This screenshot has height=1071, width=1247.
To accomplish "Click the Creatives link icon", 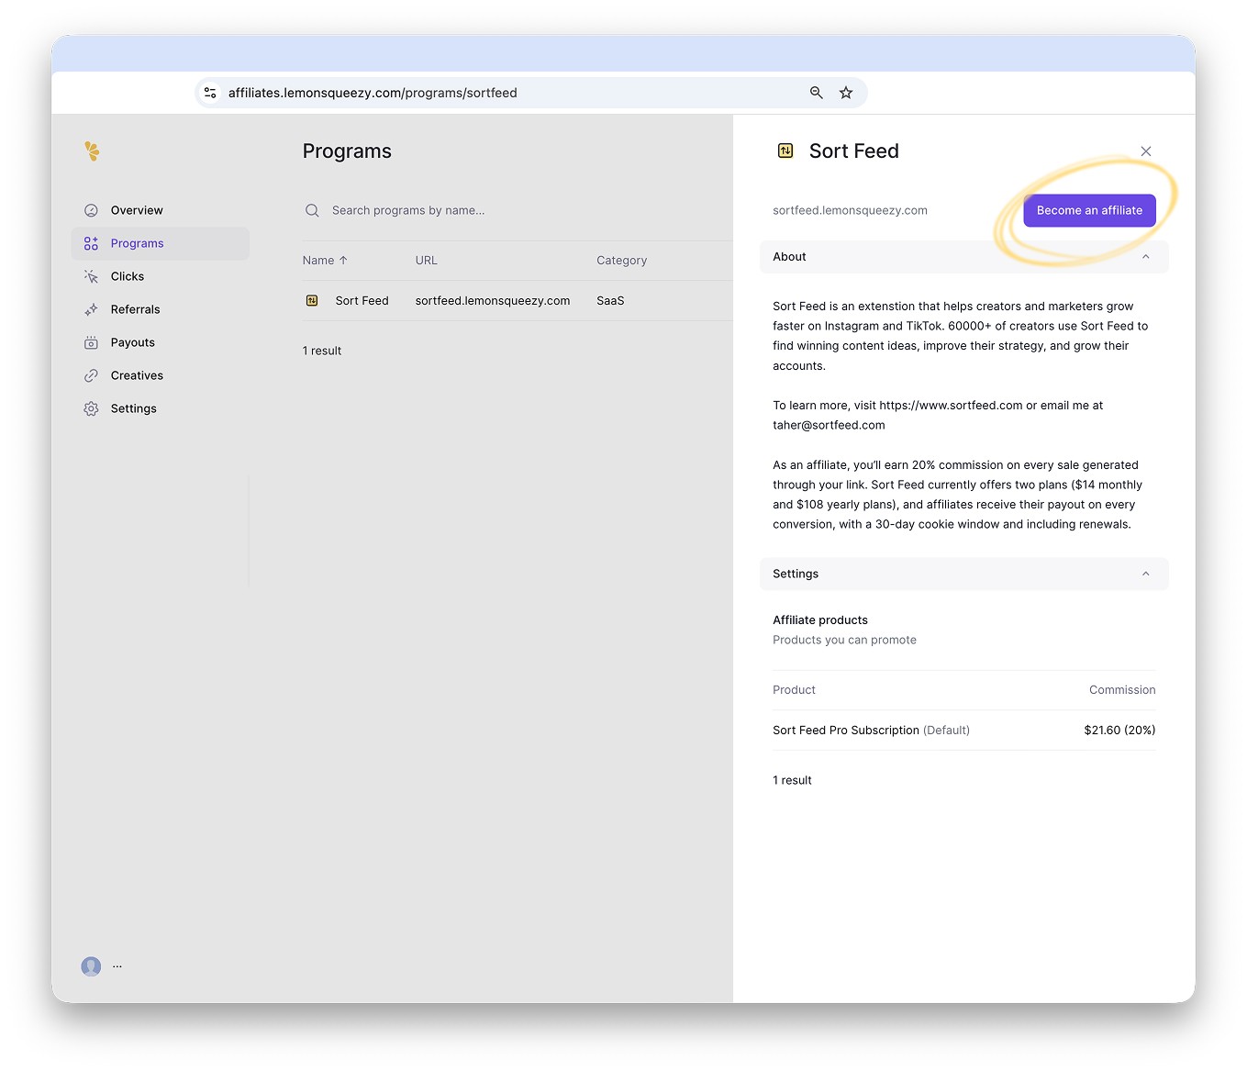I will [x=91, y=375].
